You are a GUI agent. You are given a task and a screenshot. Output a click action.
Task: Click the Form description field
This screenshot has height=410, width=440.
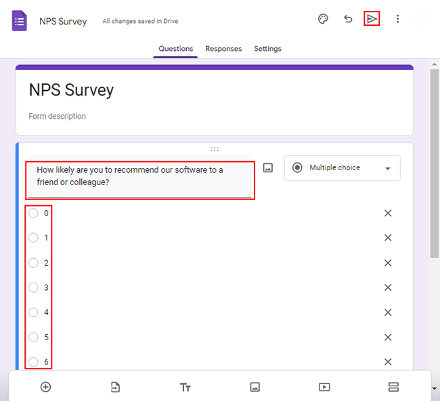(58, 116)
